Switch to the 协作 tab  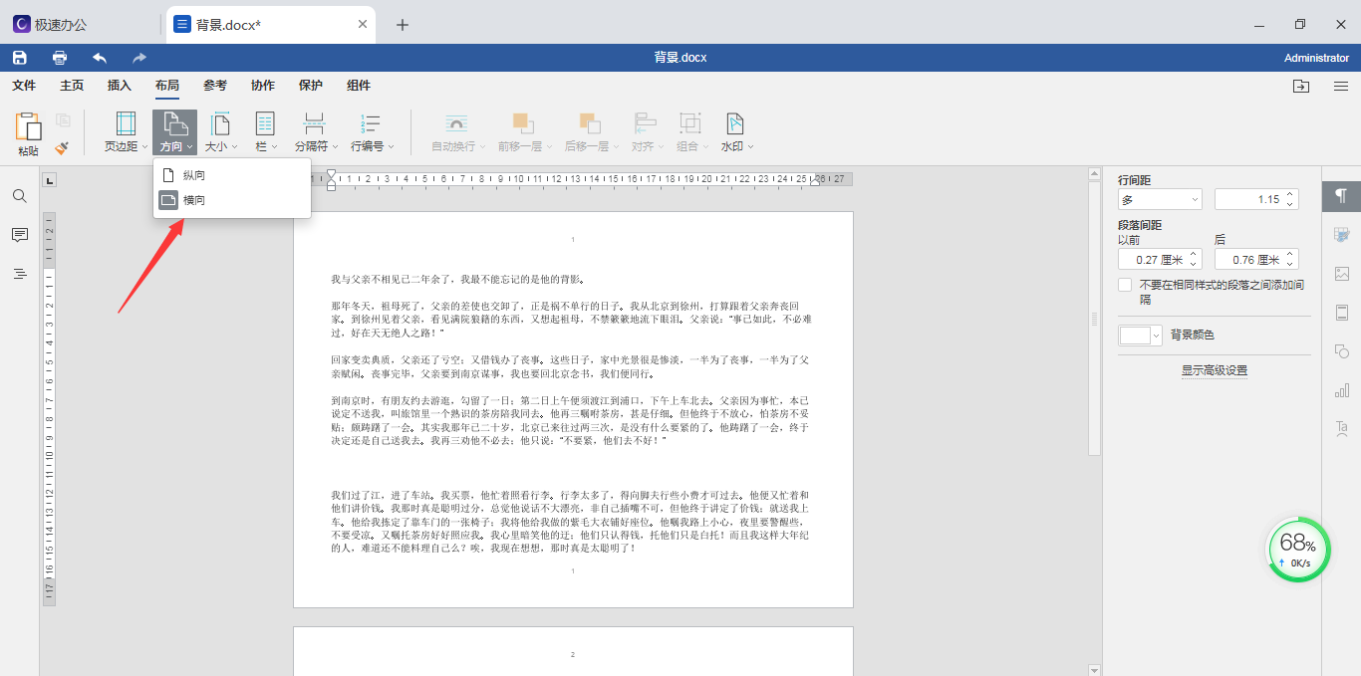pyautogui.click(x=263, y=86)
